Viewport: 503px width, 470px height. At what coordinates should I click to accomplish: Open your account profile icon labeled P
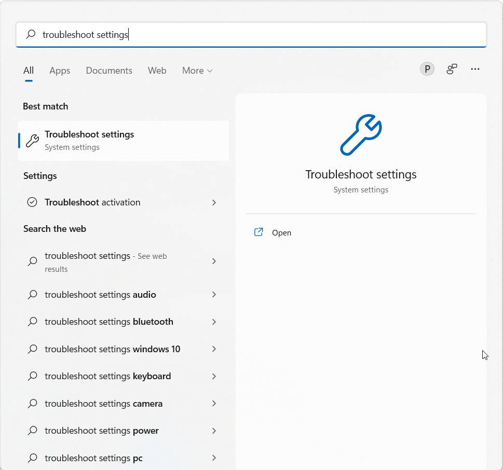pos(427,68)
